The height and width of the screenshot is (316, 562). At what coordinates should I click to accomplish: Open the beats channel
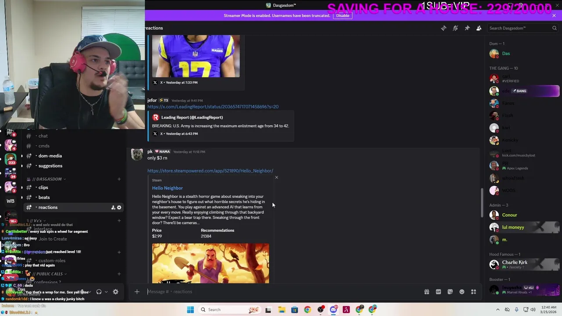pyautogui.click(x=44, y=197)
